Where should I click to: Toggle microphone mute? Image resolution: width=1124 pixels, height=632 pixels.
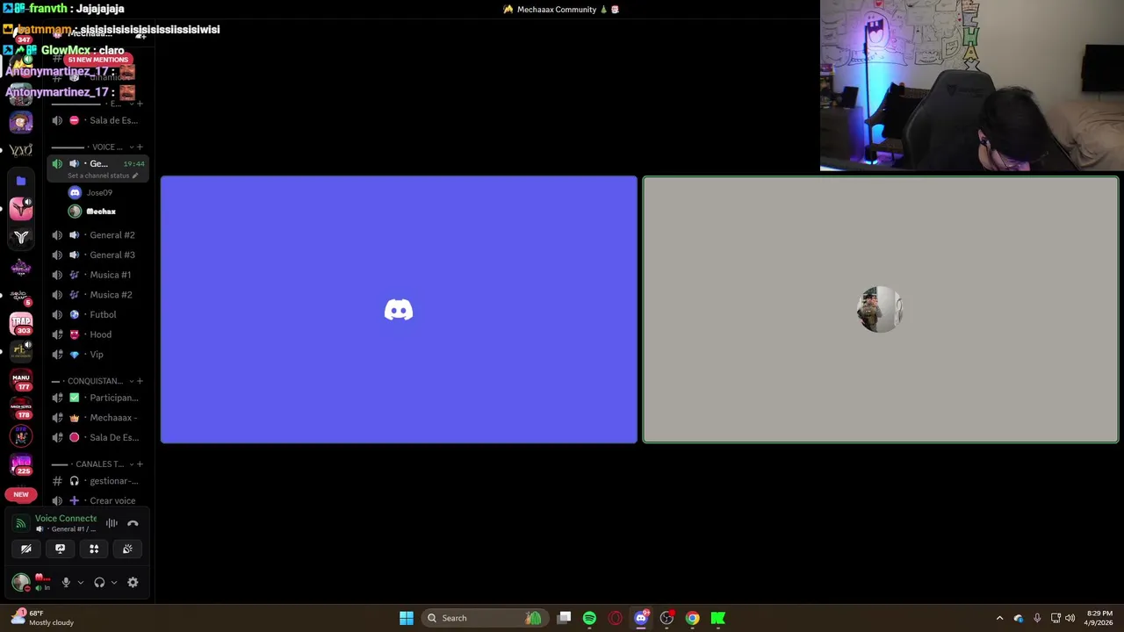click(x=66, y=582)
